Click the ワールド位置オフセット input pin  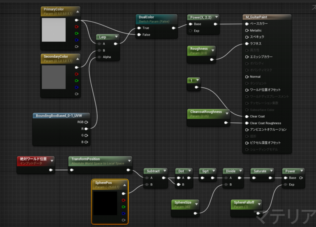pyautogui.click(x=246, y=90)
